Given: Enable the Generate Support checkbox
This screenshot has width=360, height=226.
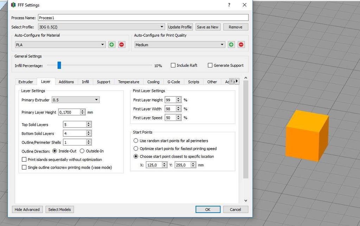Looking at the screenshot, I should coord(210,65).
